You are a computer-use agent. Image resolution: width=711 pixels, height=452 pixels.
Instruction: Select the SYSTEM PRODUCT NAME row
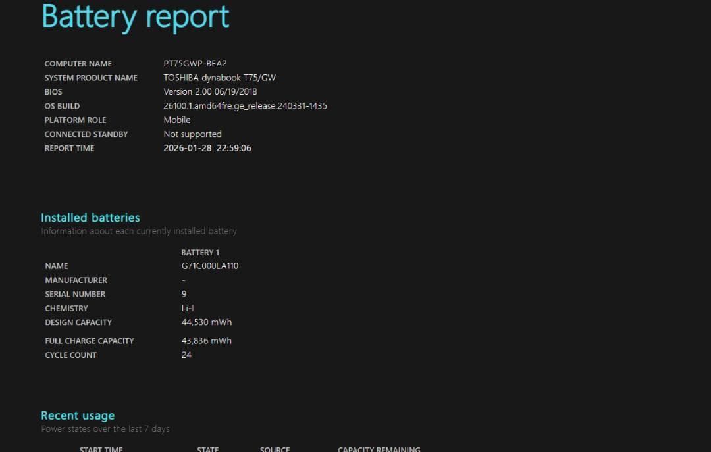(x=91, y=78)
